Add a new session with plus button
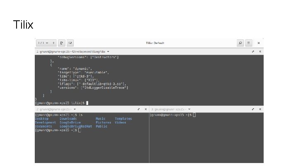This screenshot has width=298, height=168. (53, 43)
